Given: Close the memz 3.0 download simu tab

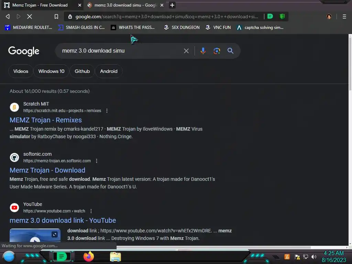Looking at the screenshot, I should (162, 5).
